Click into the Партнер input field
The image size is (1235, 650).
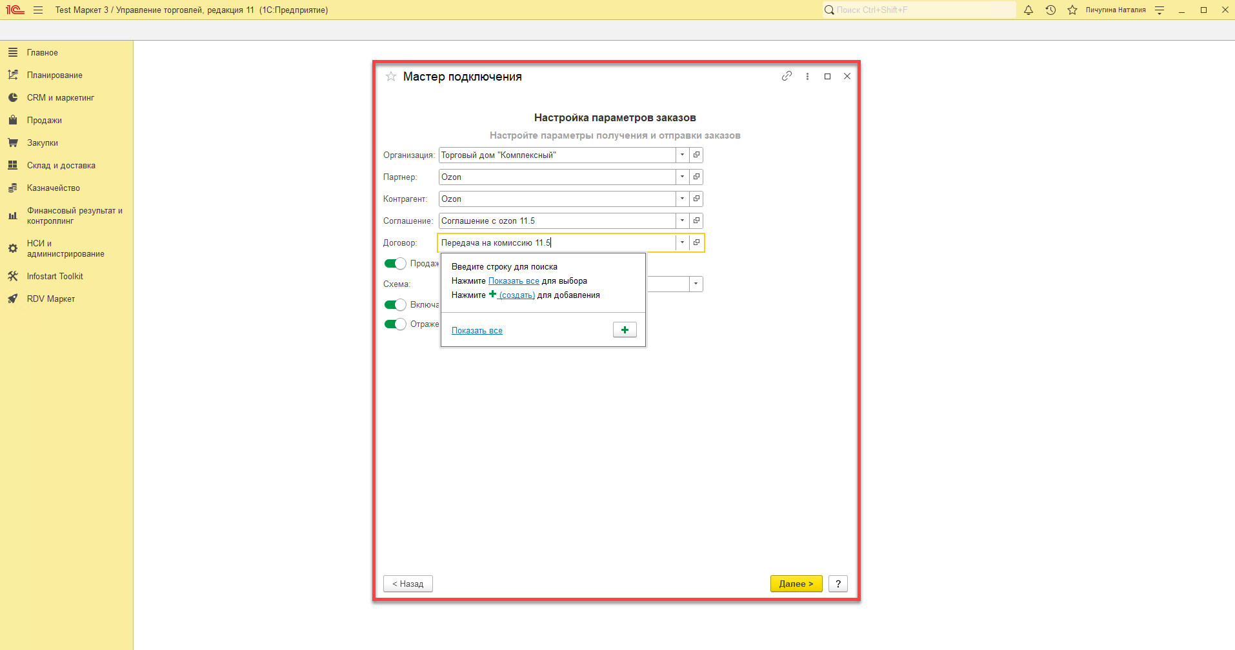(x=556, y=177)
